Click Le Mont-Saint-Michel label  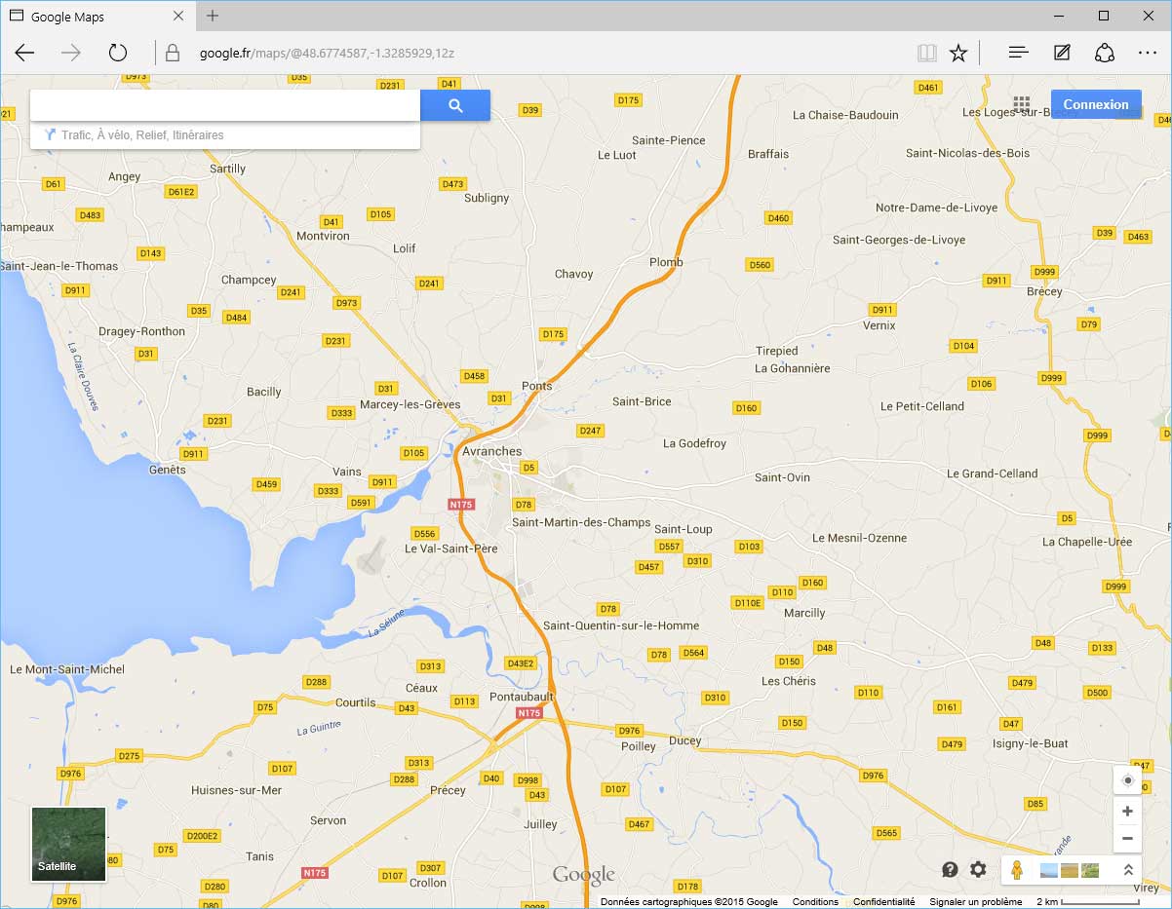67,669
